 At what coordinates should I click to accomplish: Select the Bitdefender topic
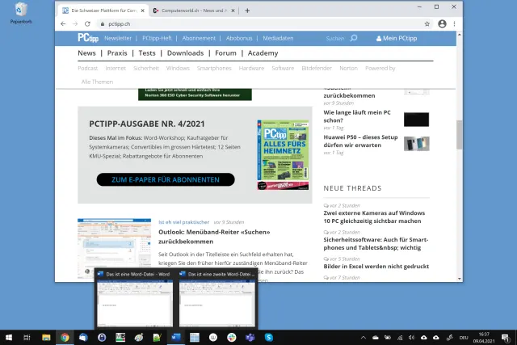317,69
